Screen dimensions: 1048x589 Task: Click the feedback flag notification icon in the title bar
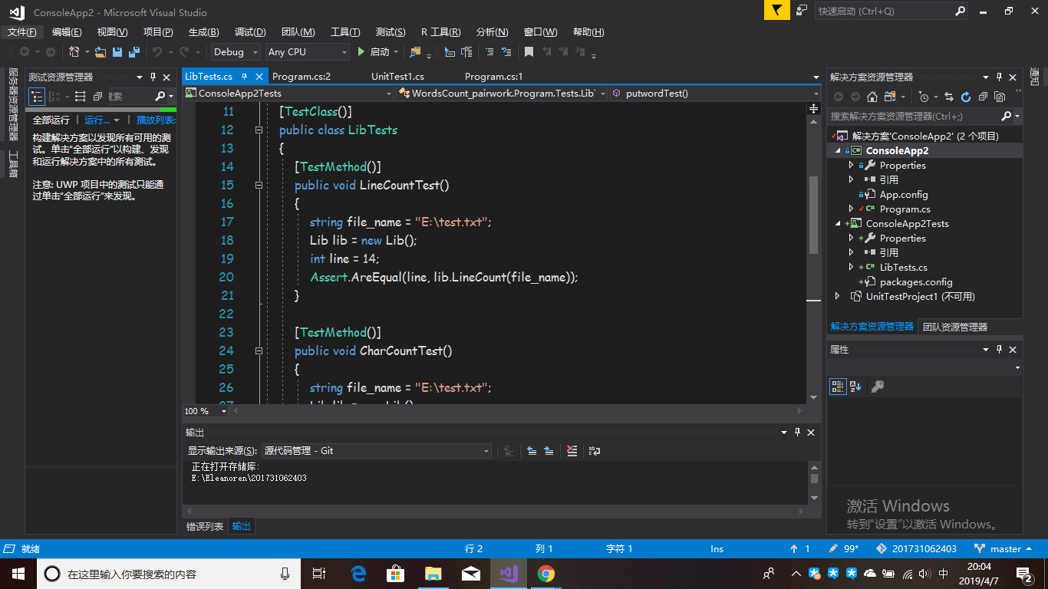point(776,11)
